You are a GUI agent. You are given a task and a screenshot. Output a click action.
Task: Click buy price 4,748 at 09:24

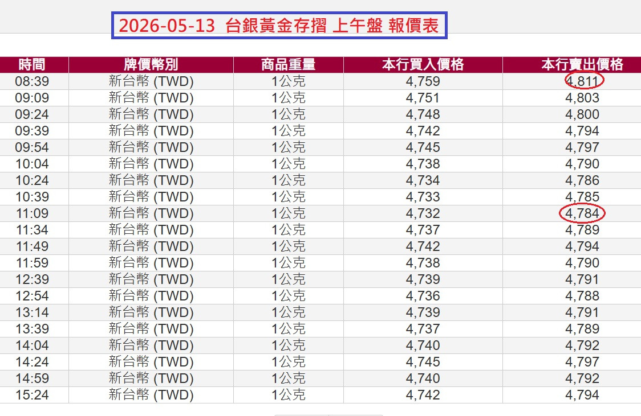pyautogui.click(x=423, y=114)
